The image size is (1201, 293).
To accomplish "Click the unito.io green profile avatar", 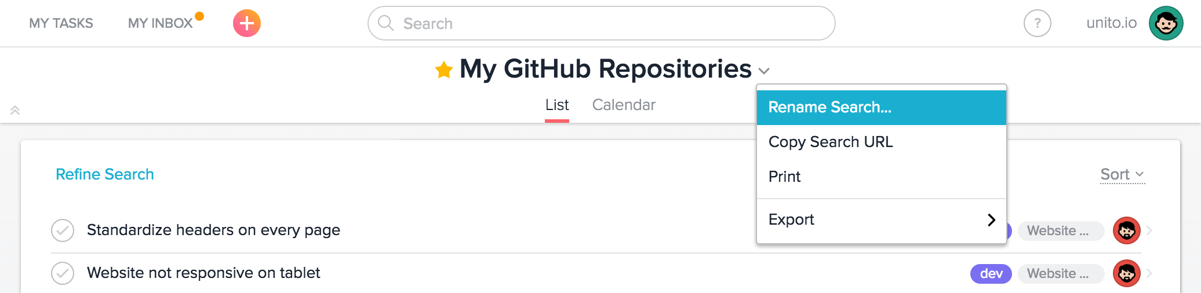I will pyautogui.click(x=1166, y=23).
